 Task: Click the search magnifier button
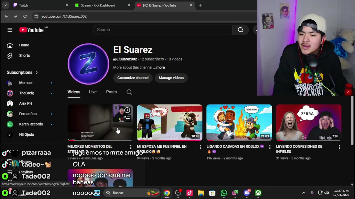click(x=240, y=30)
